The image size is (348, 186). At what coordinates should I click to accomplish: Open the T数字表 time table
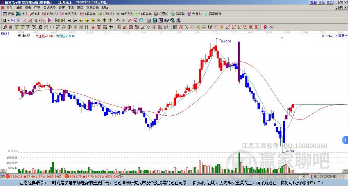click(144, 14)
